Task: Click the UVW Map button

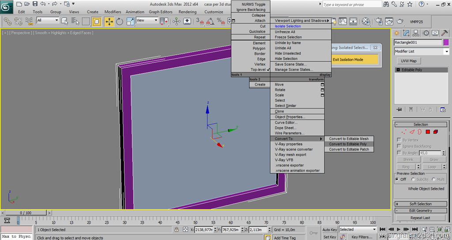Action: [409, 61]
